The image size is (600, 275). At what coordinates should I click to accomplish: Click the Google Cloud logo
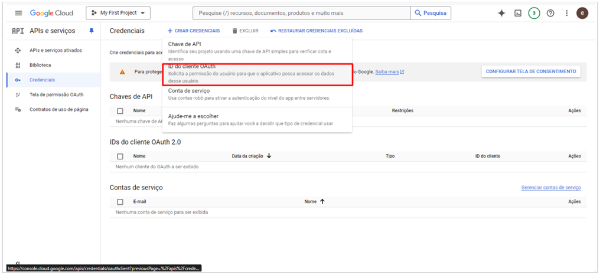[51, 13]
